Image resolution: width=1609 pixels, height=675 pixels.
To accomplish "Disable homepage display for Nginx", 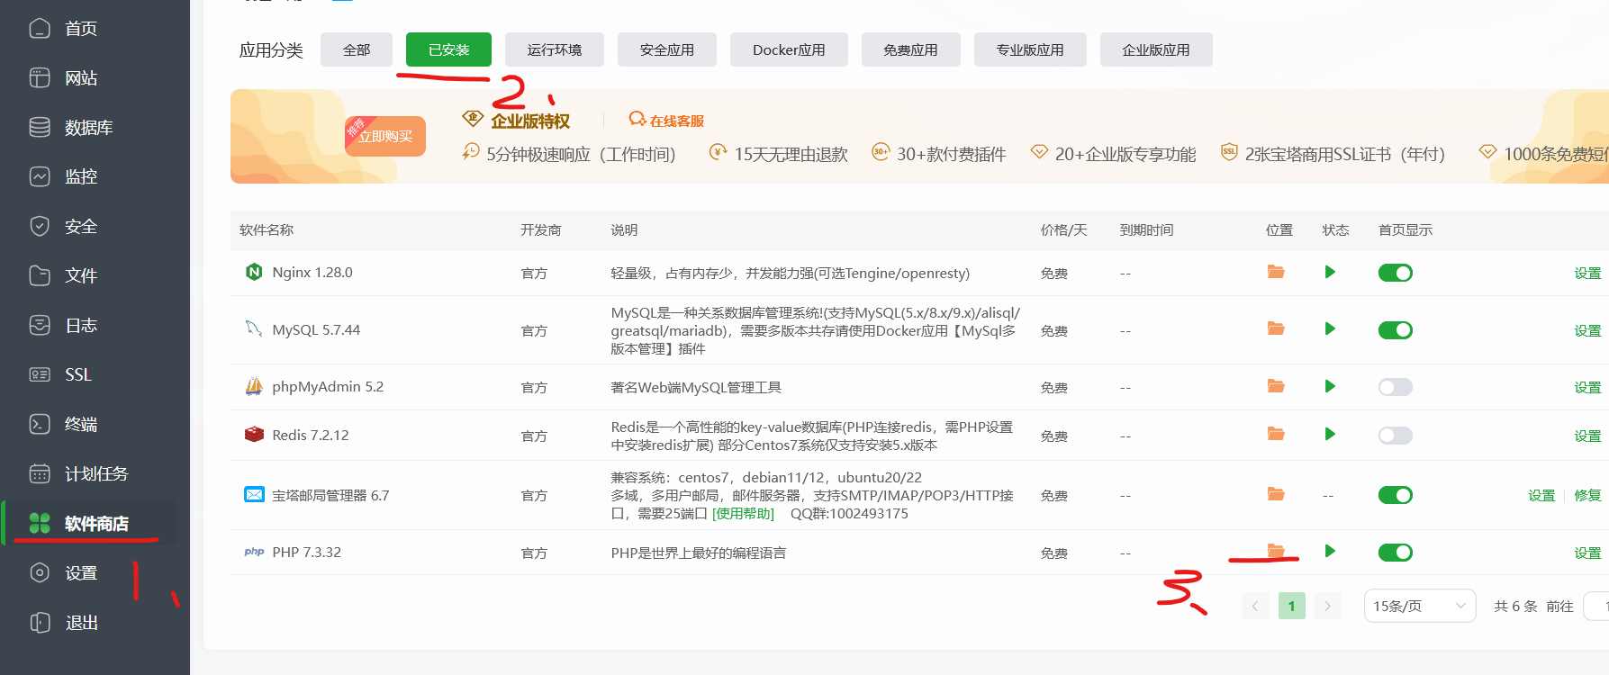I will click(1395, 273).
